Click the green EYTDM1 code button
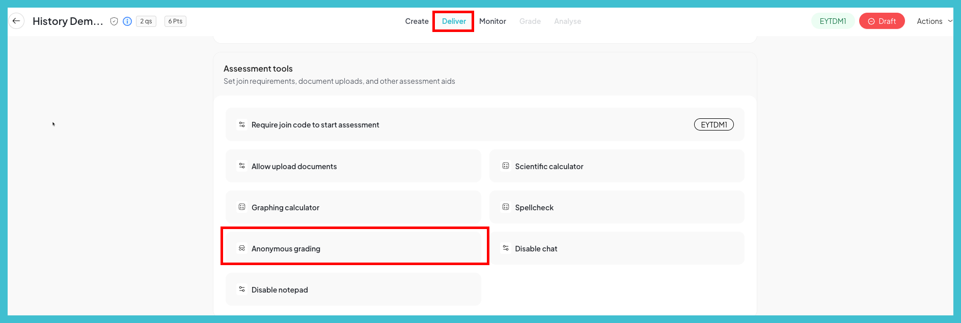Screen dimensions: 961x323 [833, 21]
